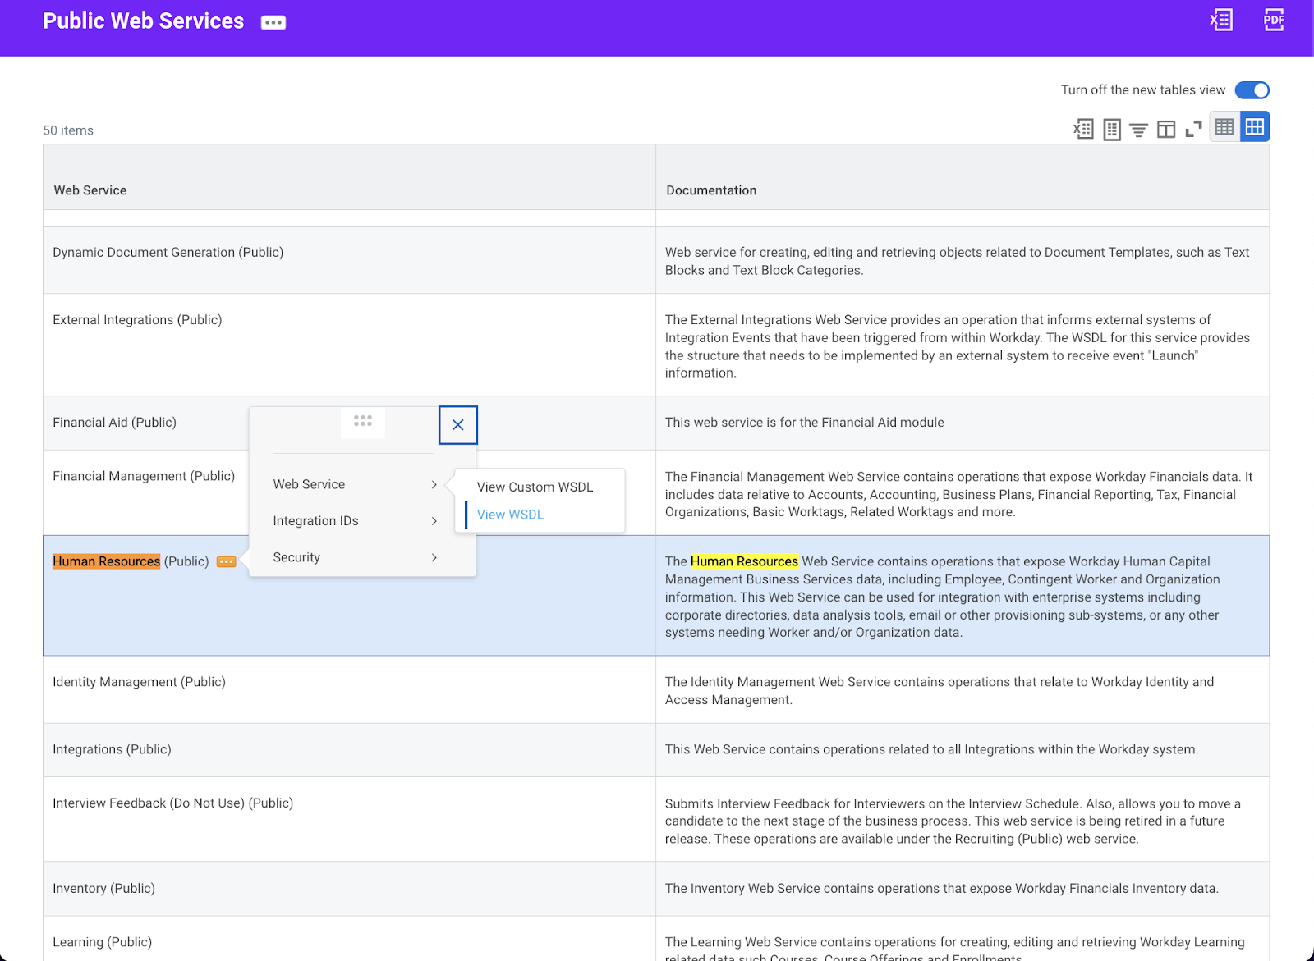Screen dimensions: 1314x961
Task: Export table to Excel in table toolbar
Action: coord(1083,129)
